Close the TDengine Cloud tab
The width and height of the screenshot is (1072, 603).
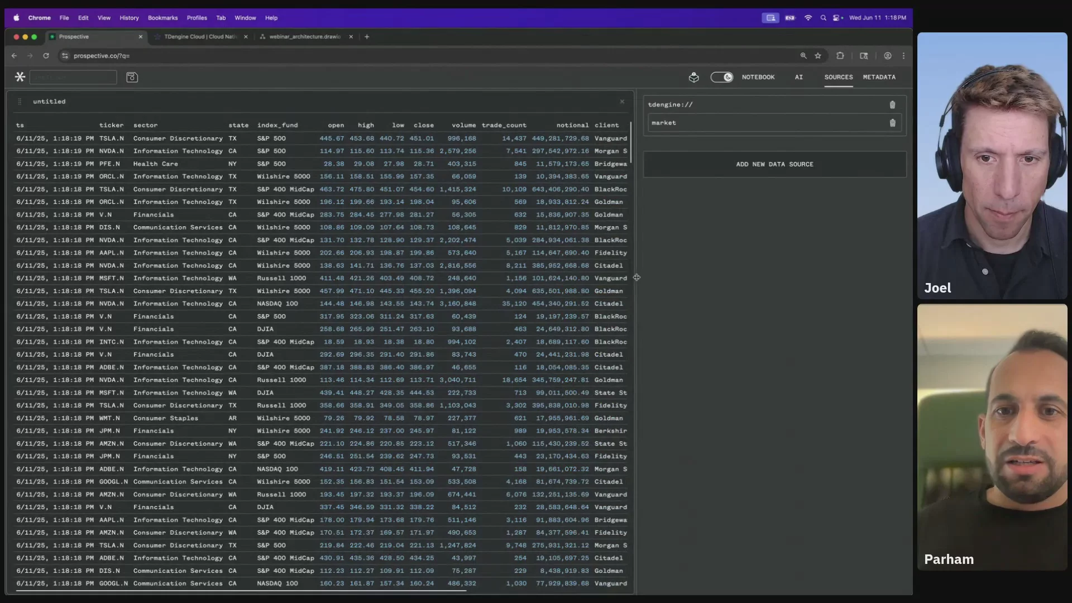click(246, 37)
